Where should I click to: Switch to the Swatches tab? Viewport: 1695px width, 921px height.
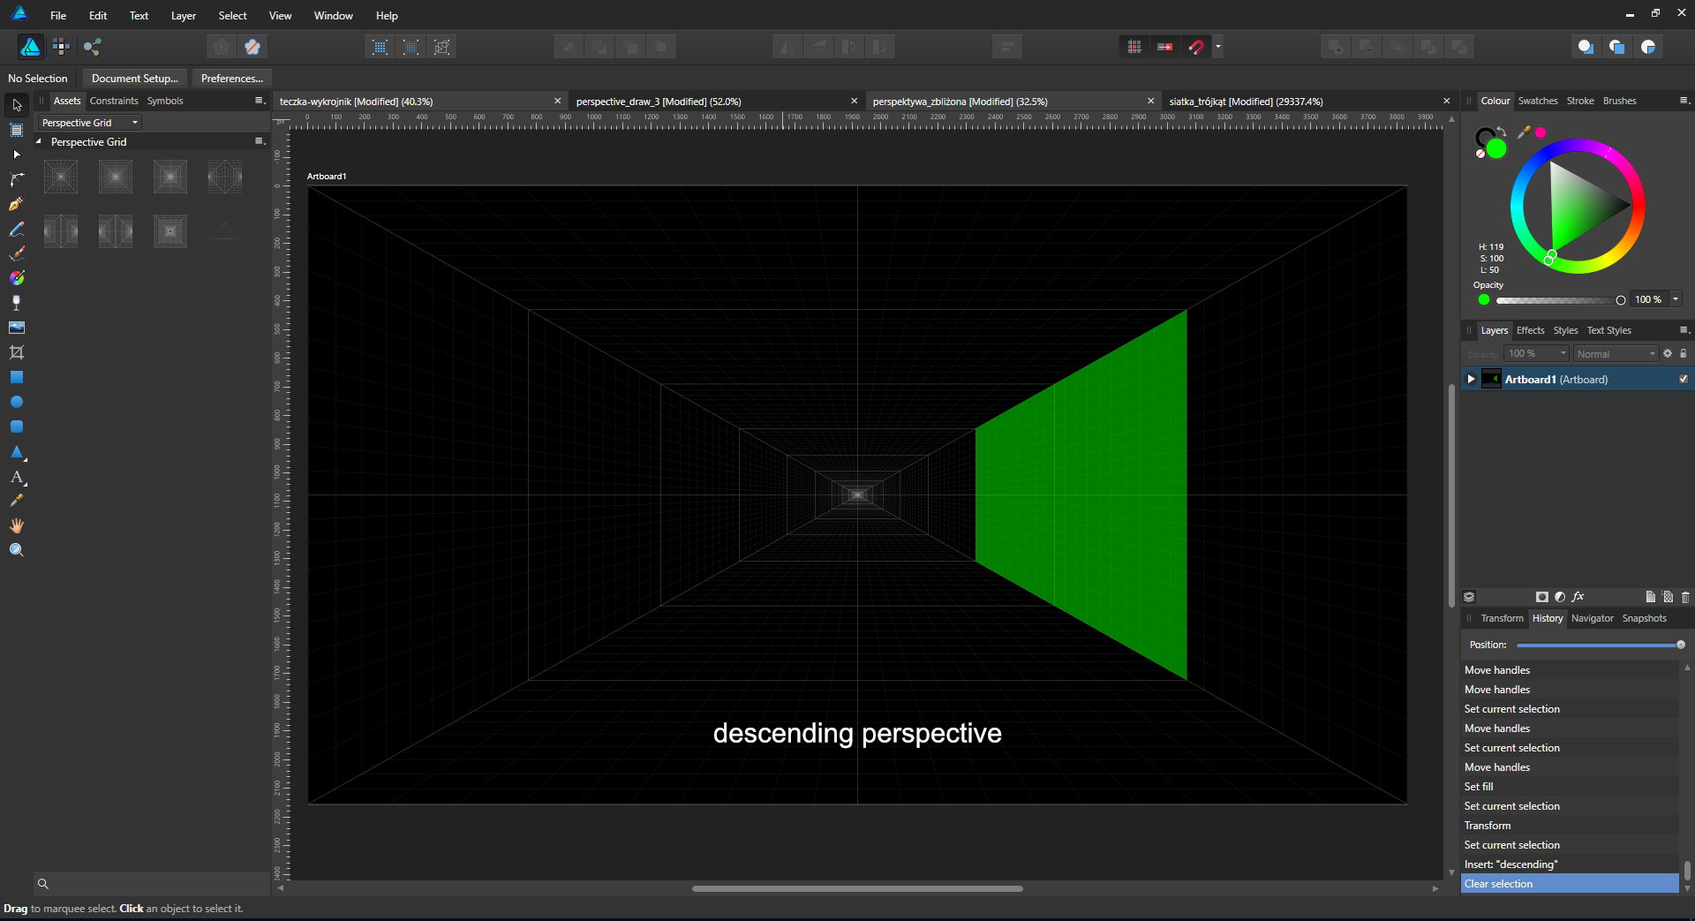click(1537, 101)
